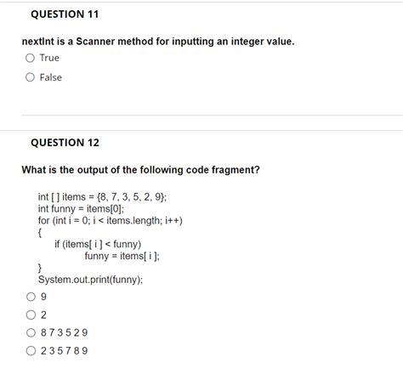Select radio button for 2 3 5 7 8 9
This screenshot has width=403, height=374.
coord(31,351)
